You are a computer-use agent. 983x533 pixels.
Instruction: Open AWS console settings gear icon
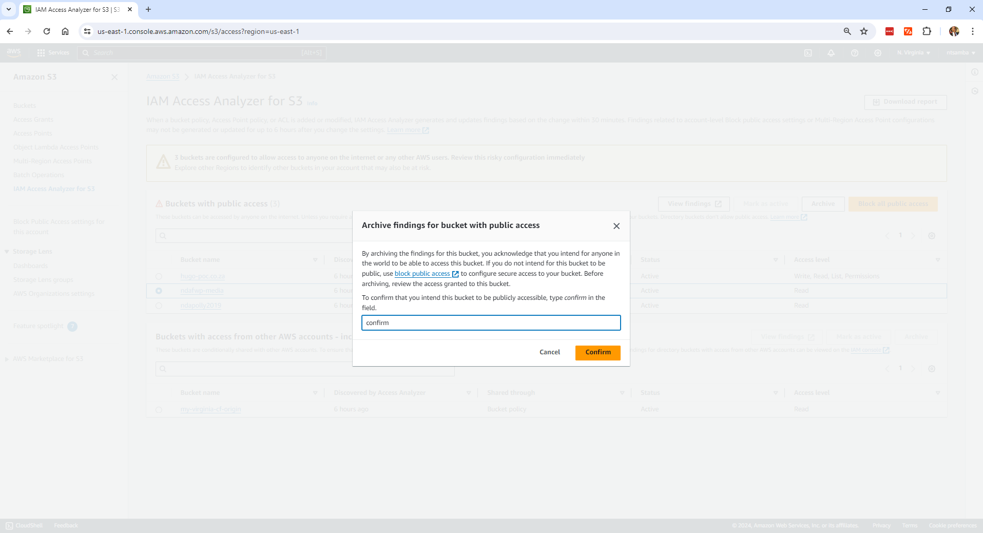click(878, 53)
